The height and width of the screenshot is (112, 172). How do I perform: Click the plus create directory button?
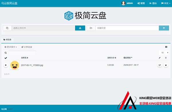(x=164, y=28)
